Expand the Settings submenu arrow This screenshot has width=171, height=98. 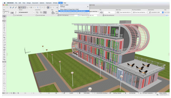(88, 7)
